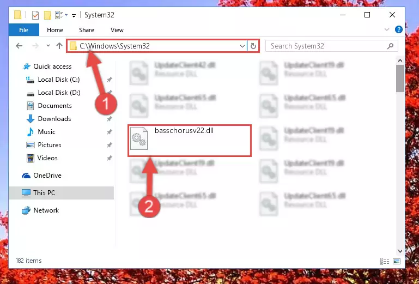The width and height of the screenshot is (419, 284).
Task: Open Documents in sidebar
Action: (55, 106)
